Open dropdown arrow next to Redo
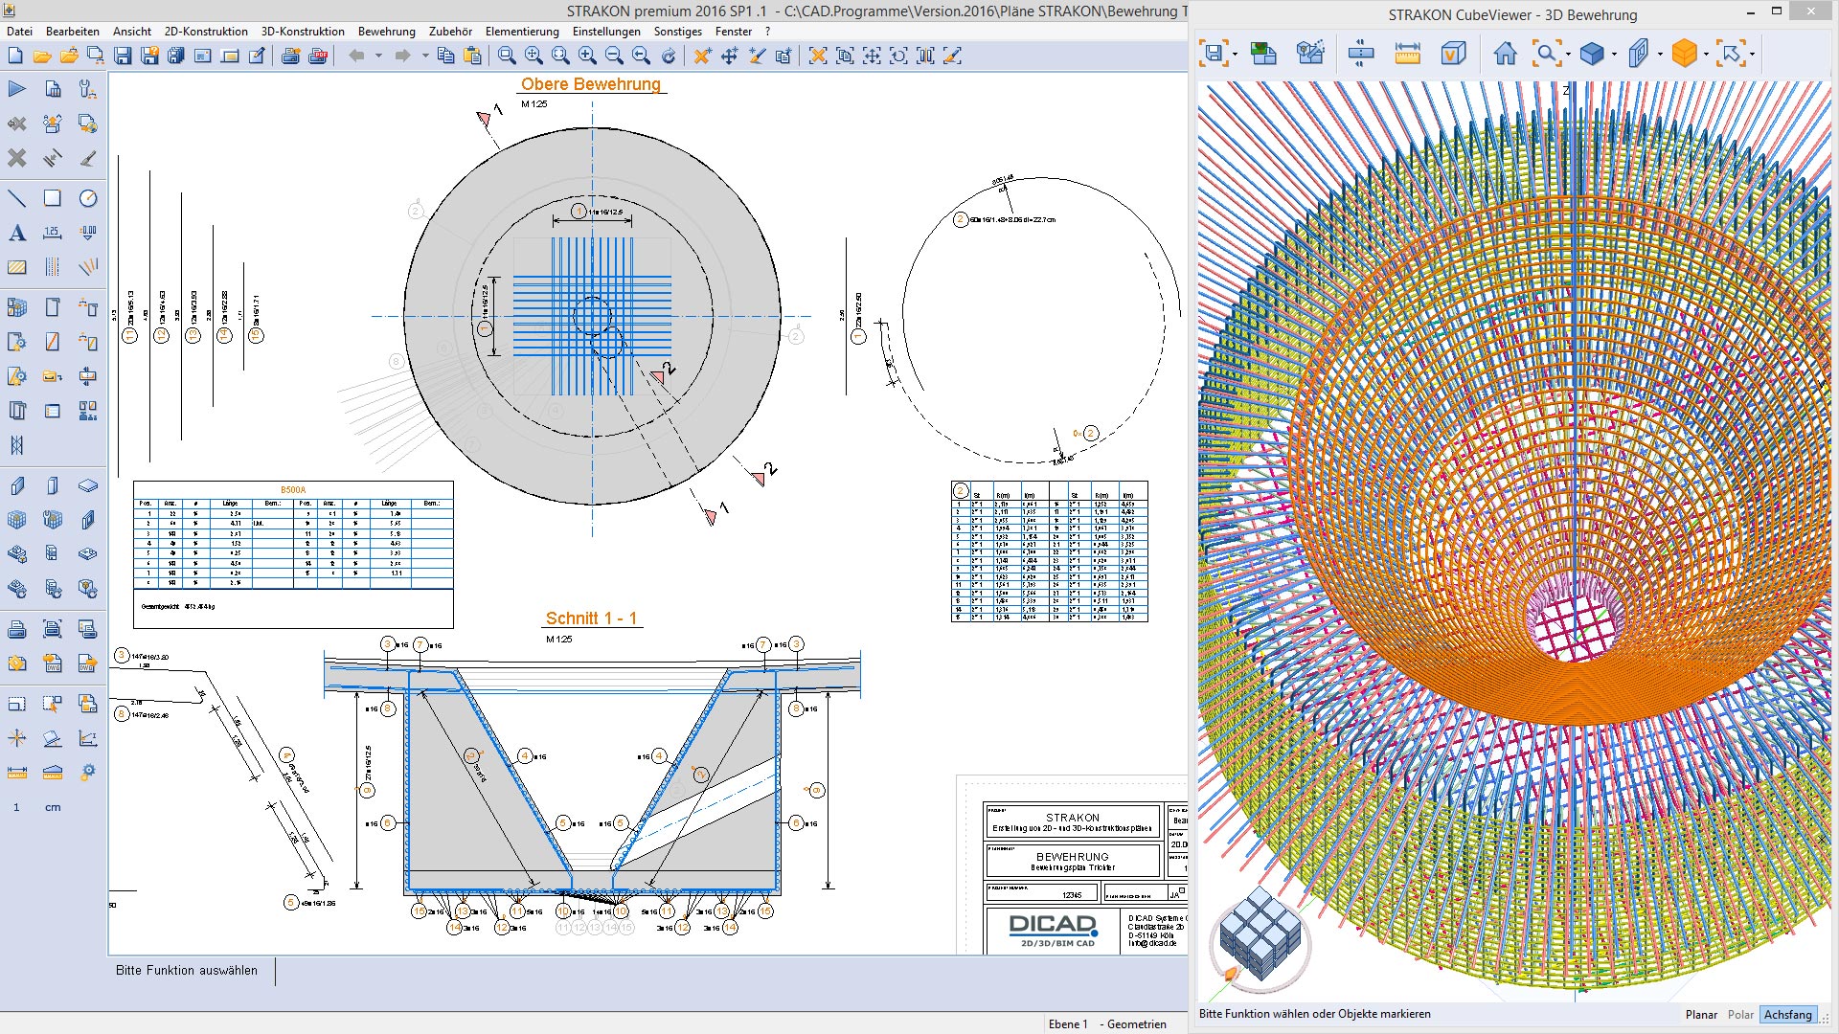Image resolution: width=1839 pixels, height=1034 pixels. 424,56
